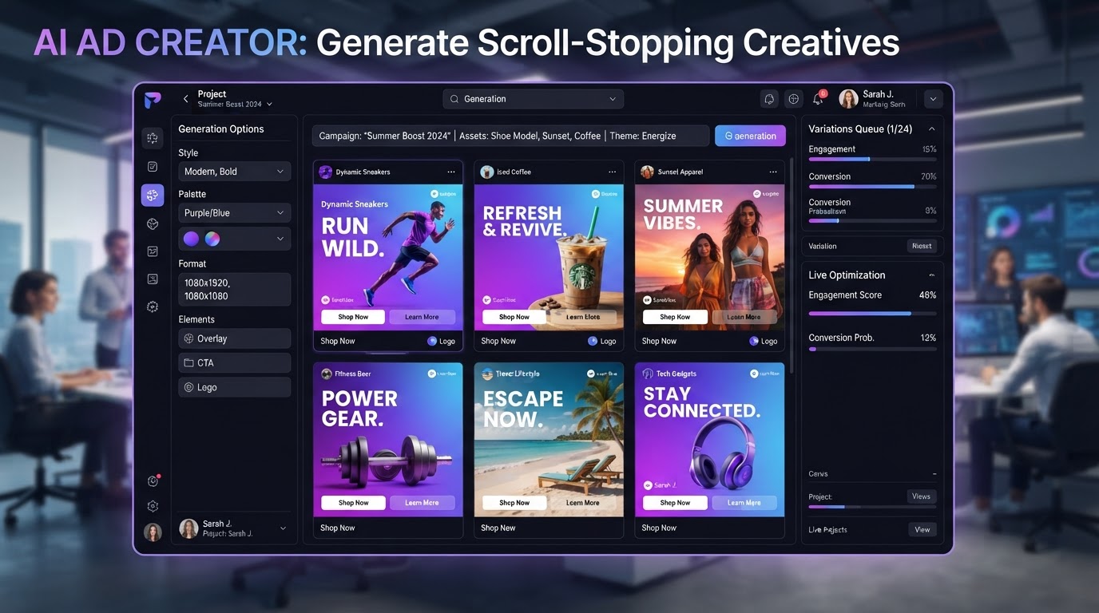Open the Palette dropdown showing Purple/Blue
The height and width of the screenshot is (613, 1099).
[234, 213]
